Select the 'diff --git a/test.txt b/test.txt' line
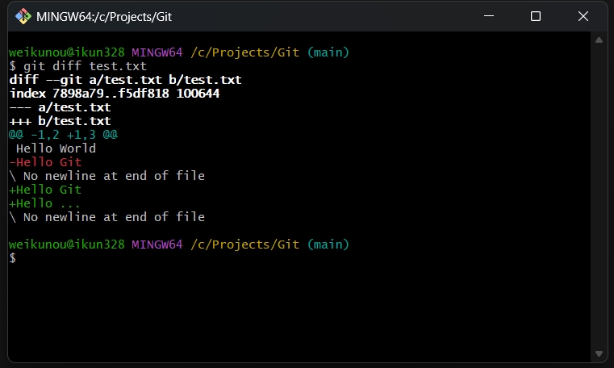The image size is (614, 368). 125,80
